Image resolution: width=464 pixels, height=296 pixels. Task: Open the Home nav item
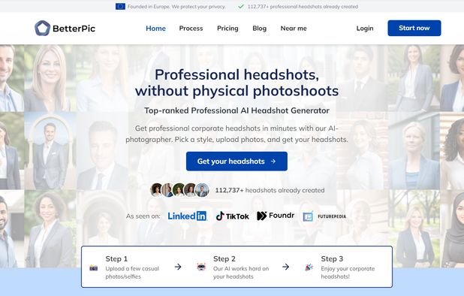click(x=155, y=29)
